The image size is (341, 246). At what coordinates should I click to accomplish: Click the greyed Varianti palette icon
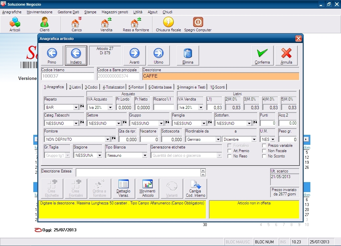[x=171, y=188]
